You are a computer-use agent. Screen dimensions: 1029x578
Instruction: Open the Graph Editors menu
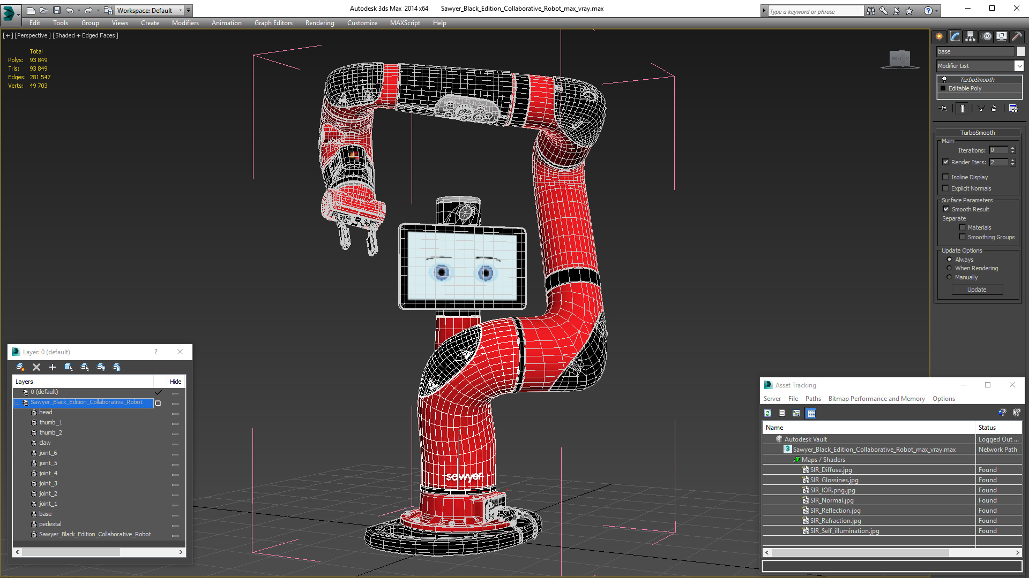(x=273, y=23)
